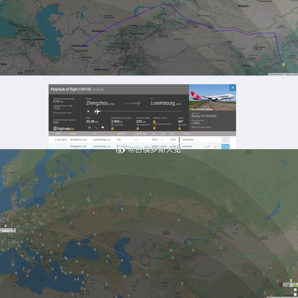298x298 pixels.
Task: Download KML for the Unknown status flight
Action: 208,147
